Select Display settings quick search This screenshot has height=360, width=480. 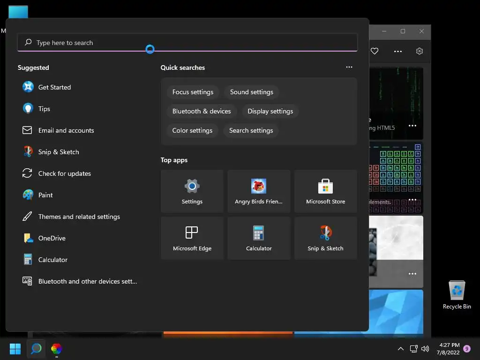[x=270, y=112]
